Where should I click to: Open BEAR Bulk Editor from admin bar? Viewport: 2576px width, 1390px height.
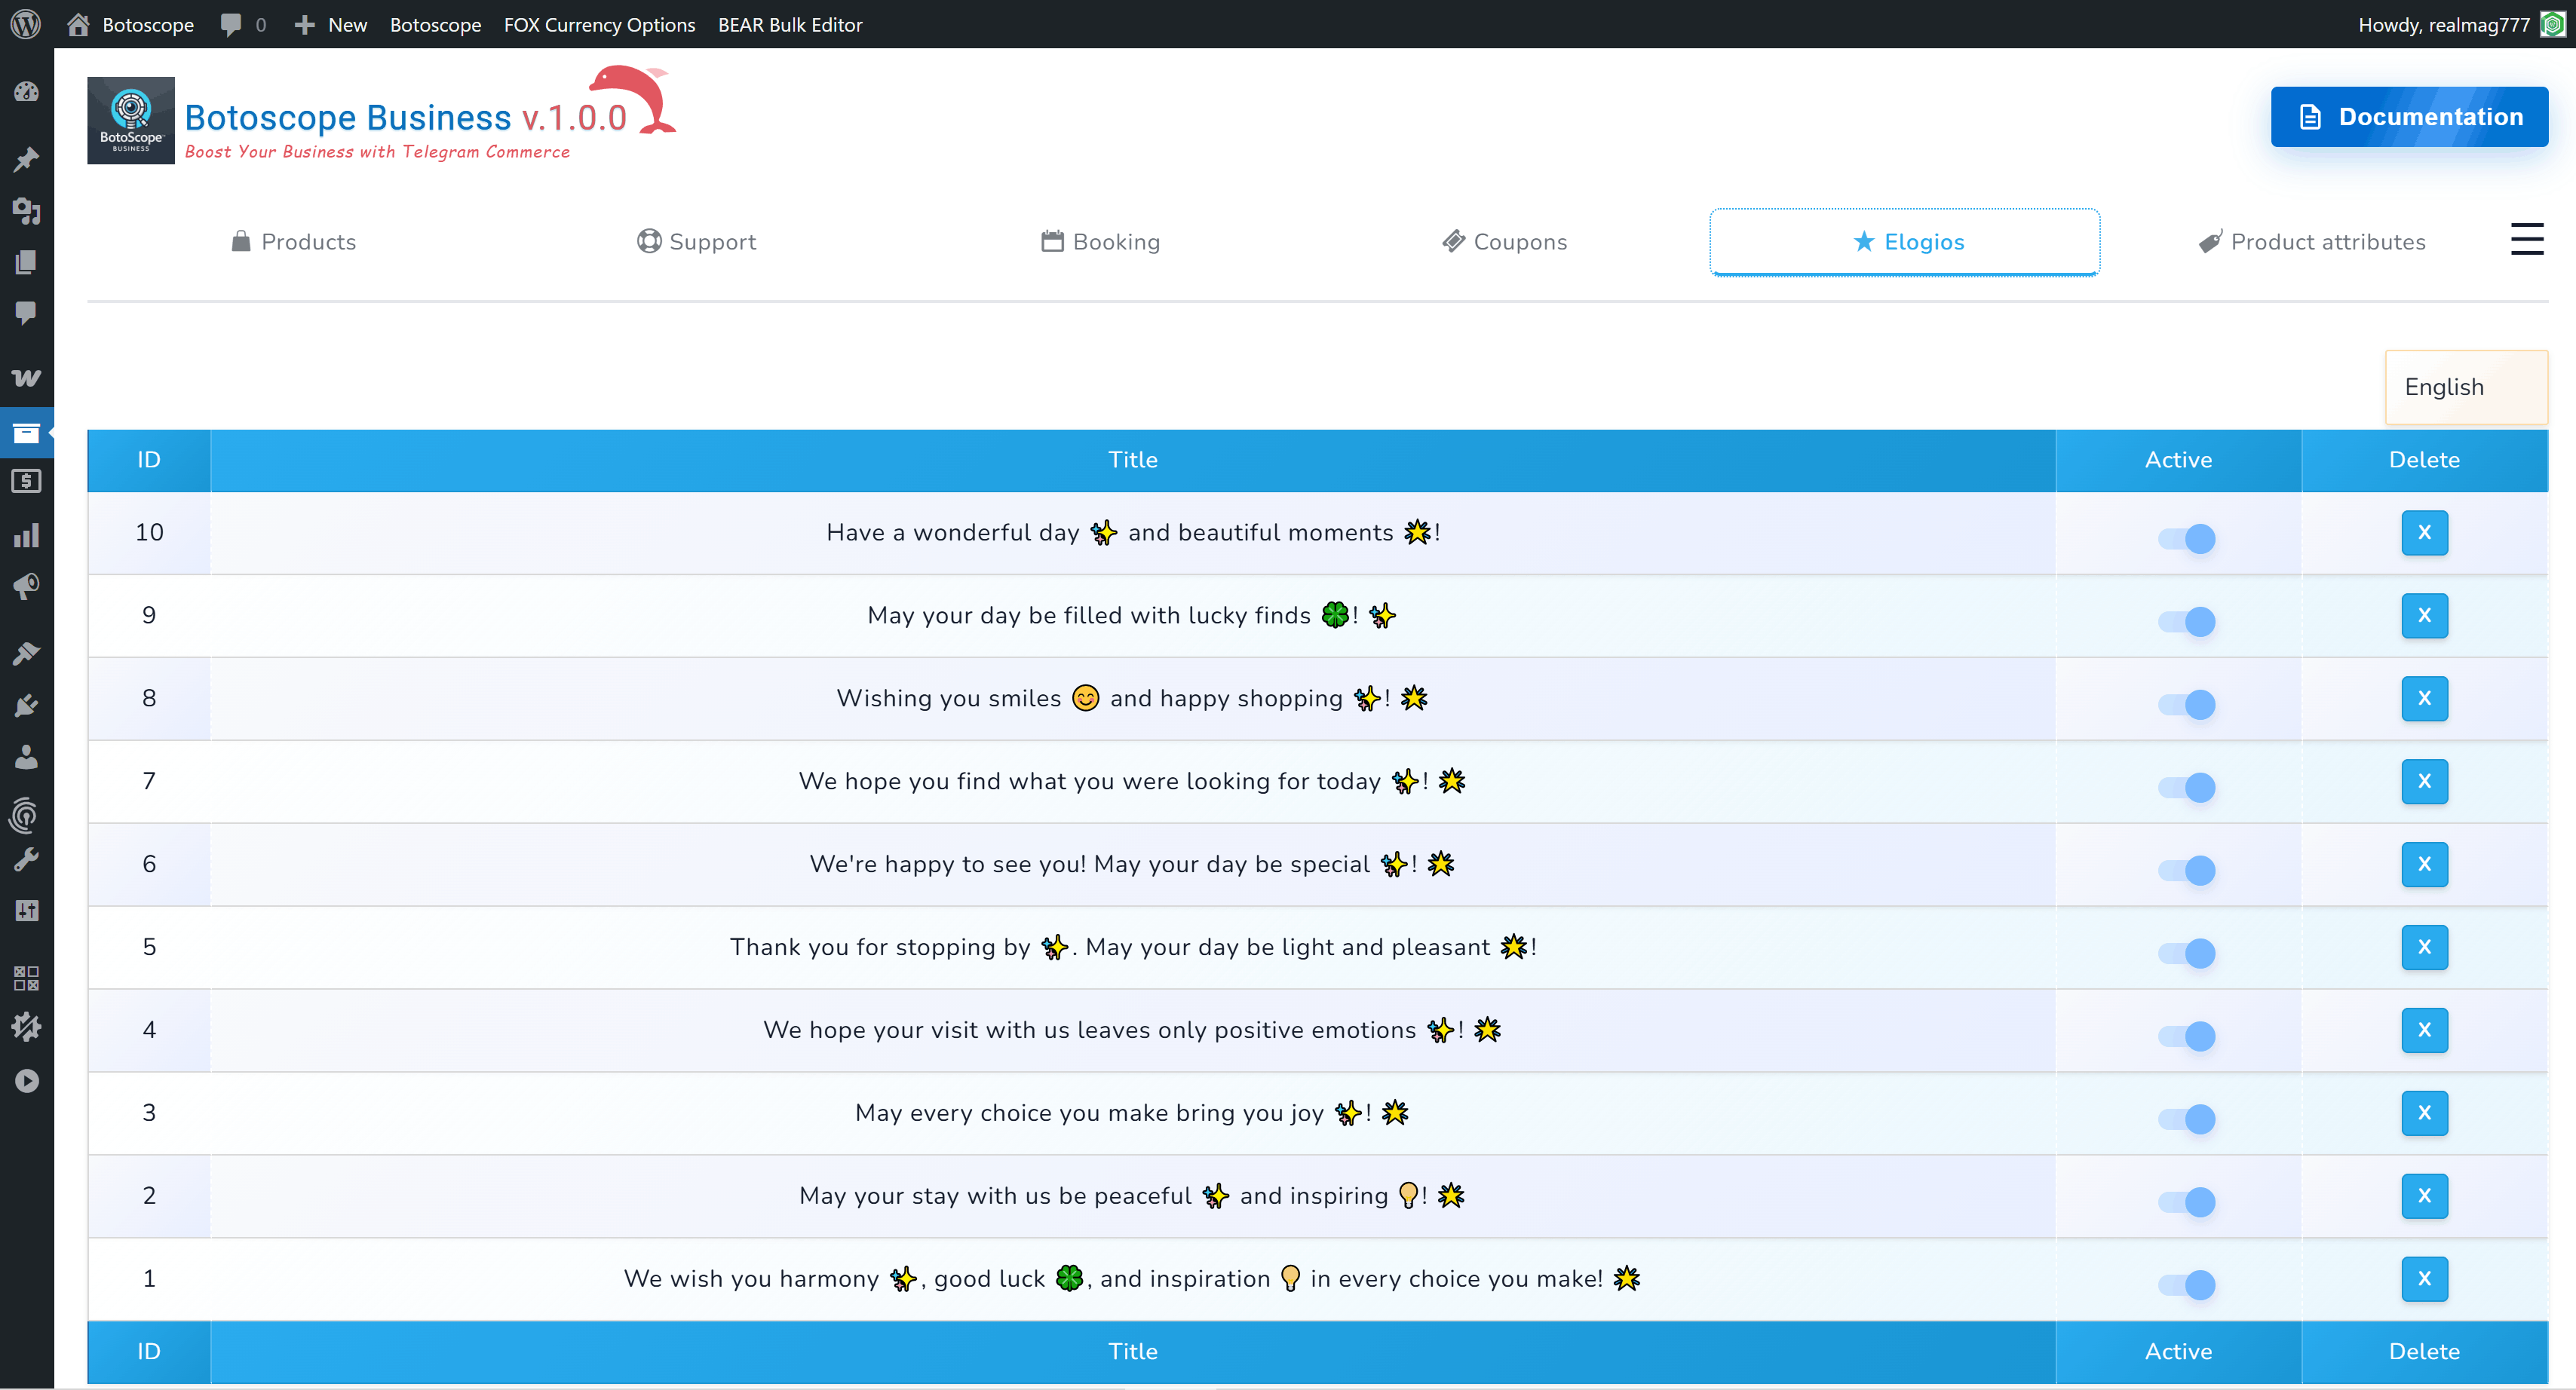(790, 24)
